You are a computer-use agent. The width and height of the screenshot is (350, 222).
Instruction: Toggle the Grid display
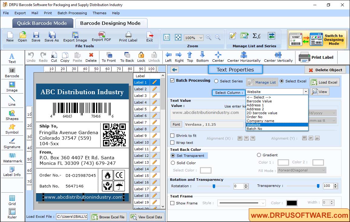click(12, 200)
